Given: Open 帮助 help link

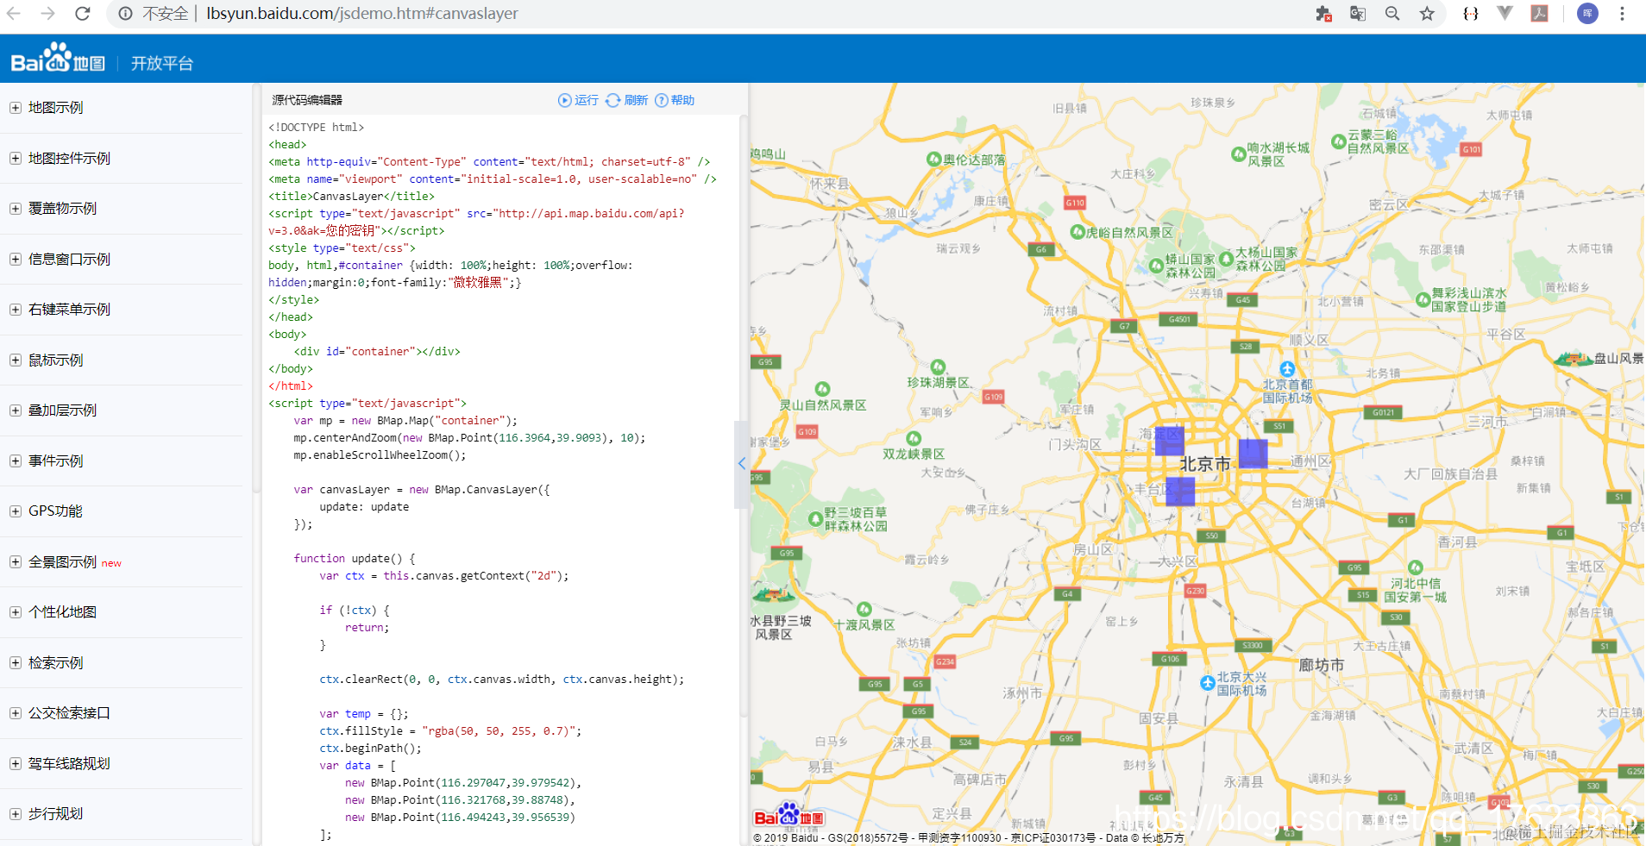Looking at the screenshot, I should 675,100.
